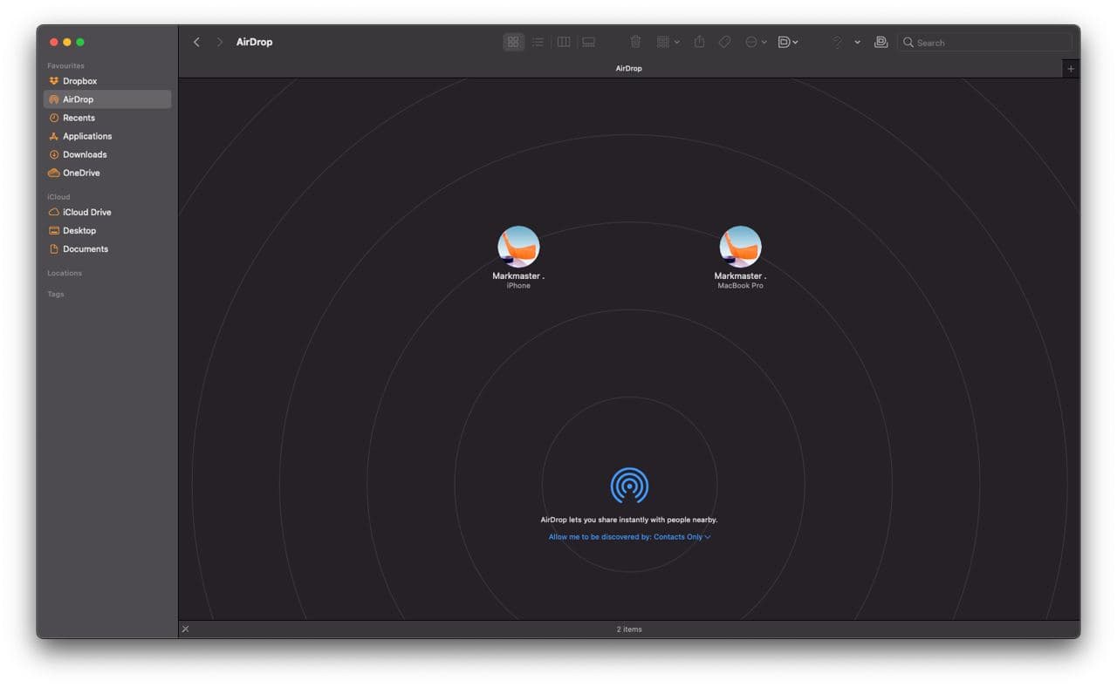Click the trash delete toolbar icon
Viewport: 1117px width, 687px height.
point(635,42)
